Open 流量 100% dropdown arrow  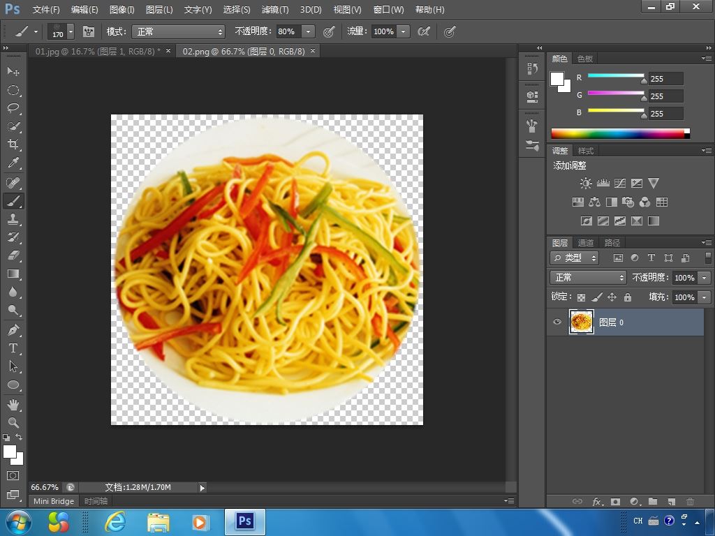(403, 31)
